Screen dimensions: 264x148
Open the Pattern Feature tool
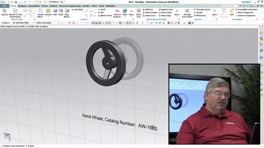coord(117,13)
